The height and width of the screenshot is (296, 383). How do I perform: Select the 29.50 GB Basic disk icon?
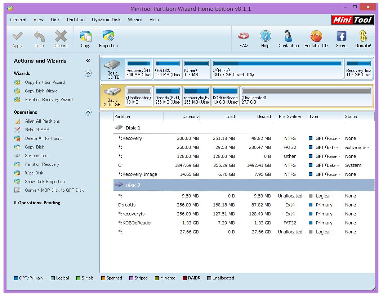[112, 92]
